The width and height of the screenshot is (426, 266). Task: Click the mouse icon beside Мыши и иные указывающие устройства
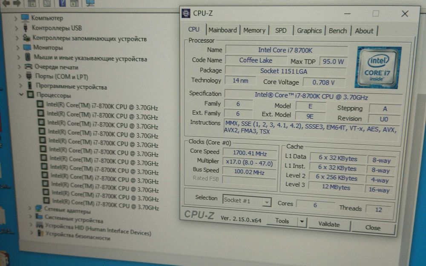point(28,57)
